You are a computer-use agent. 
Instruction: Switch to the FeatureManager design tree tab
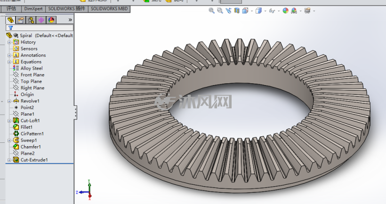click(10, 20)
